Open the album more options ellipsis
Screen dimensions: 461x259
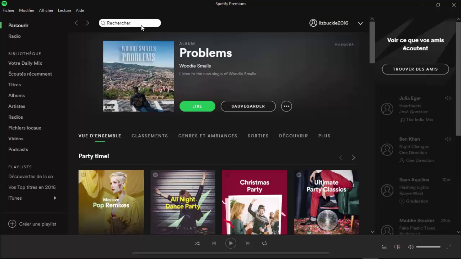point(286,106)
